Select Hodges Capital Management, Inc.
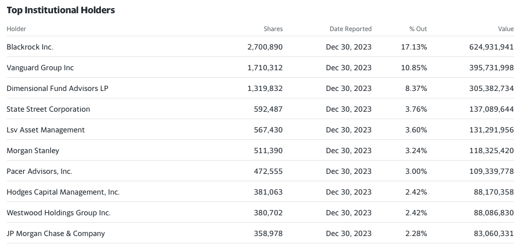 point(63,192)
